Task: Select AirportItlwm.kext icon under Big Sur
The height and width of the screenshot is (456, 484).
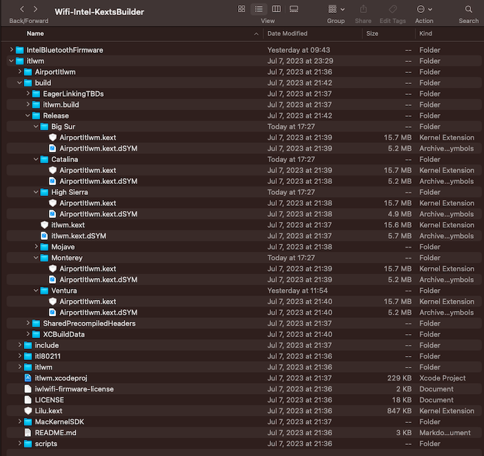Action: click(x=53, y=137)
